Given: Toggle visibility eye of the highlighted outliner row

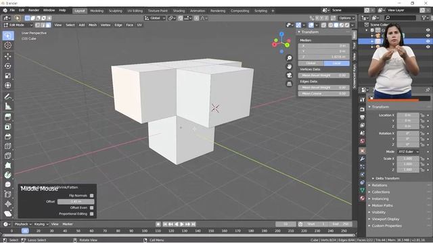Looking at the screenshot, I should (x=428, y=41).
